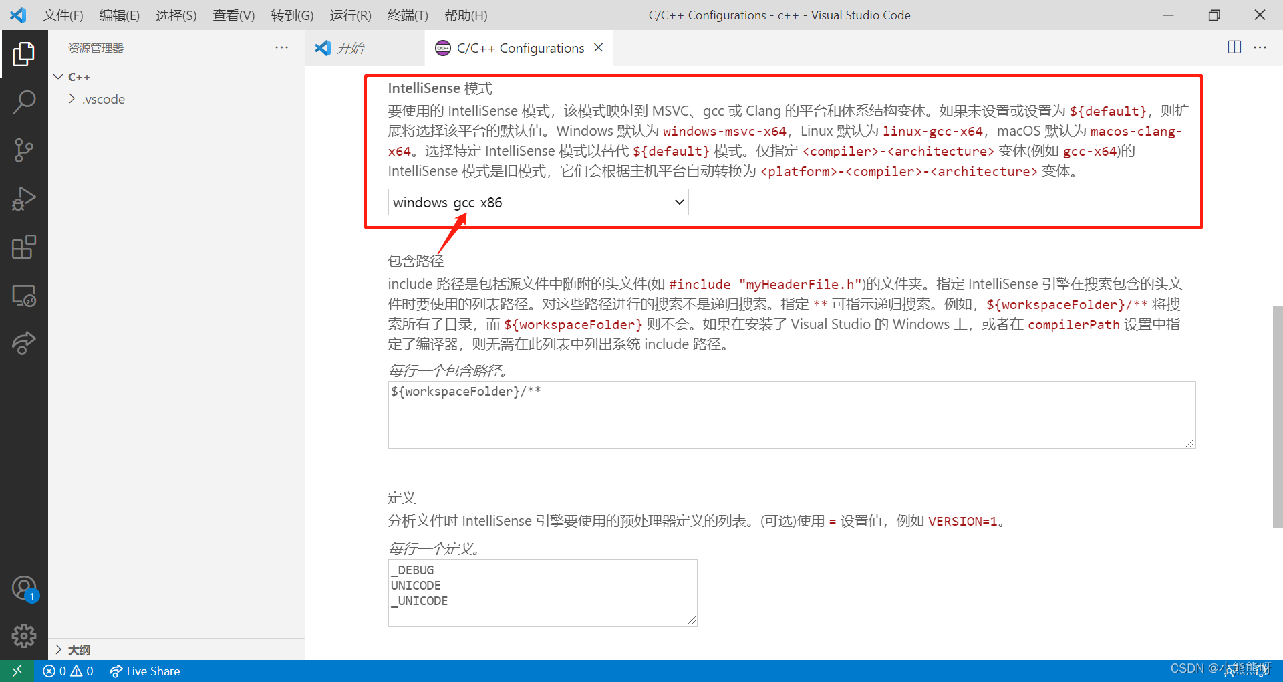This screenshot has height=682, width=1283.
Task: Click the IntelliSense 模式 heading
Action: point(440,88)
